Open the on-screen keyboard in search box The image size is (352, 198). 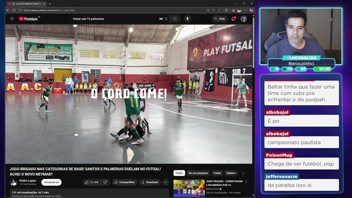pos(161,19)
